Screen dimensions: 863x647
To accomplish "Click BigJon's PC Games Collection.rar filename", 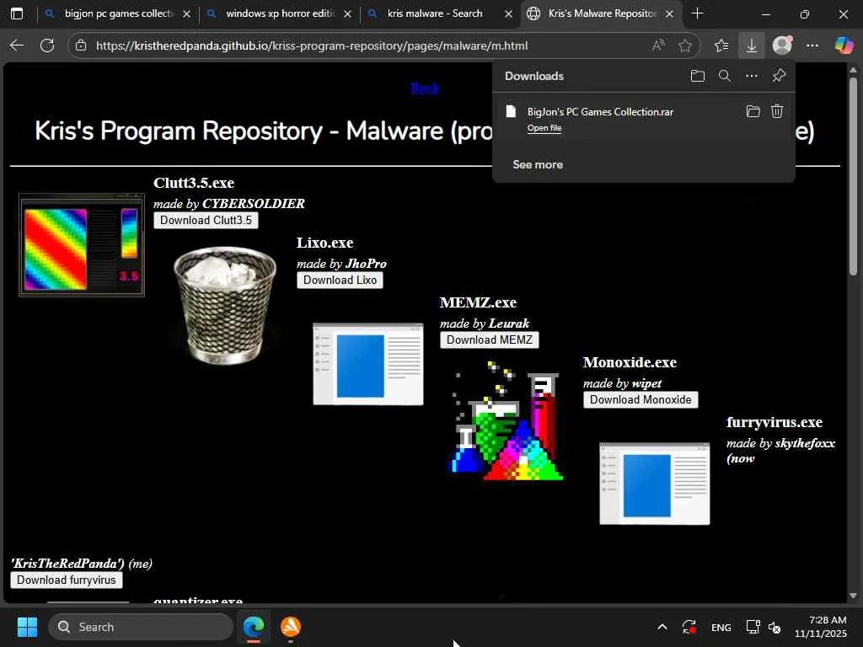I will coord(600,112).
